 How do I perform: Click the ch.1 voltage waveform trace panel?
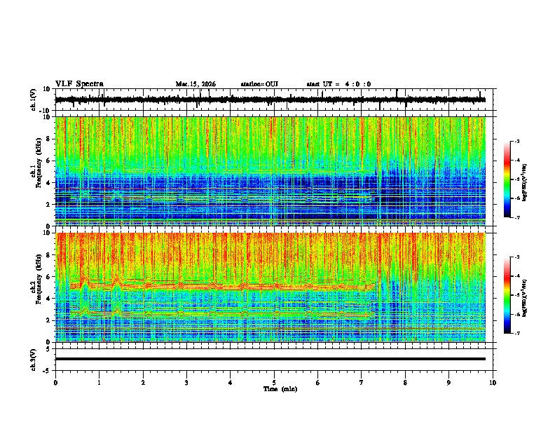[275, 100]
